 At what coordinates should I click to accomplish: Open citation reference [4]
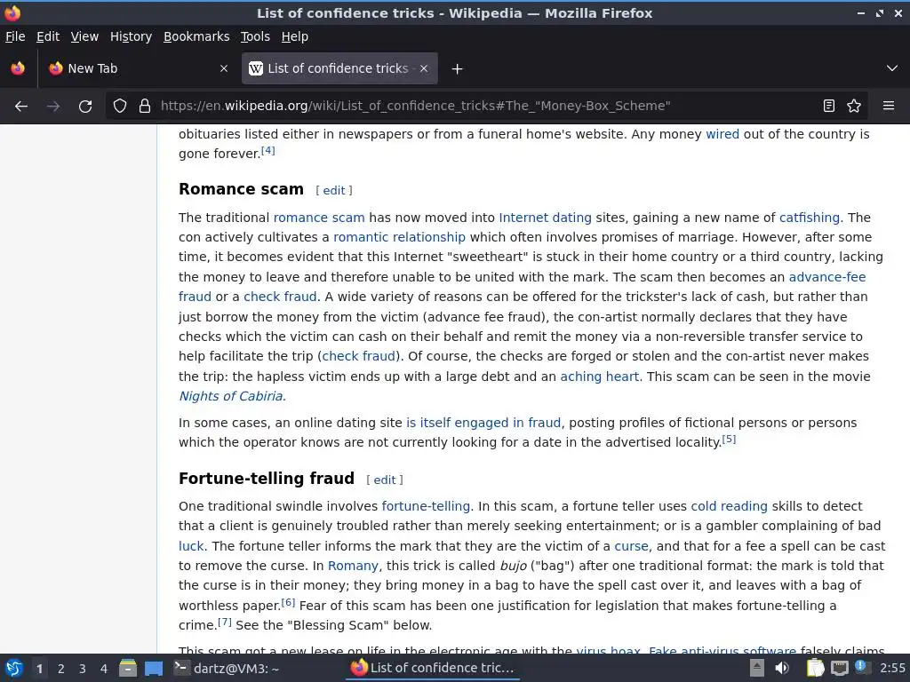[267, 151]
